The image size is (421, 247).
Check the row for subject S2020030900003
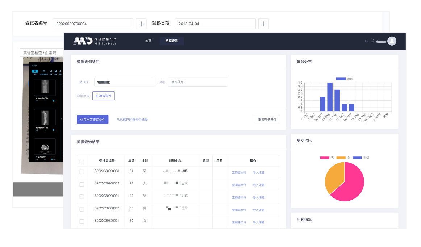coord(82,172)
